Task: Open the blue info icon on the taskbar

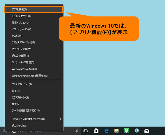Action: click(137, 131)
